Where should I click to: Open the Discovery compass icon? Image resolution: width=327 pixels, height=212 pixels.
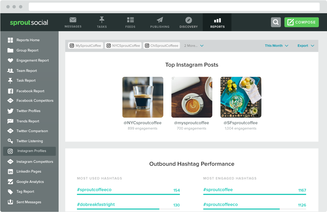coord(189,20)
